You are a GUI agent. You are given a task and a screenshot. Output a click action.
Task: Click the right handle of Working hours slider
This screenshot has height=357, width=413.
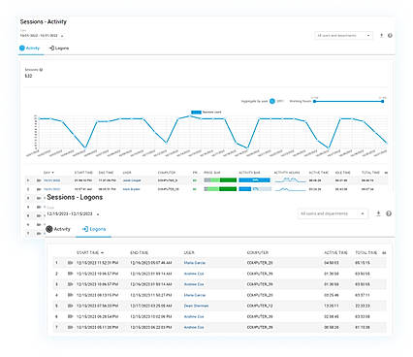[383, 101]
